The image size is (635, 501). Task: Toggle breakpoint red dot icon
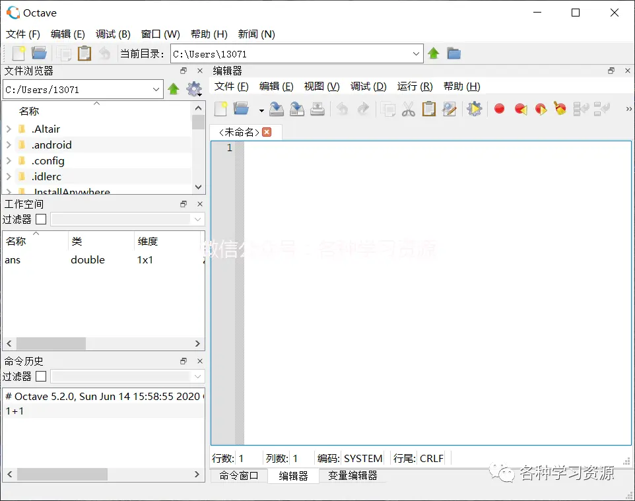[499, 109]
